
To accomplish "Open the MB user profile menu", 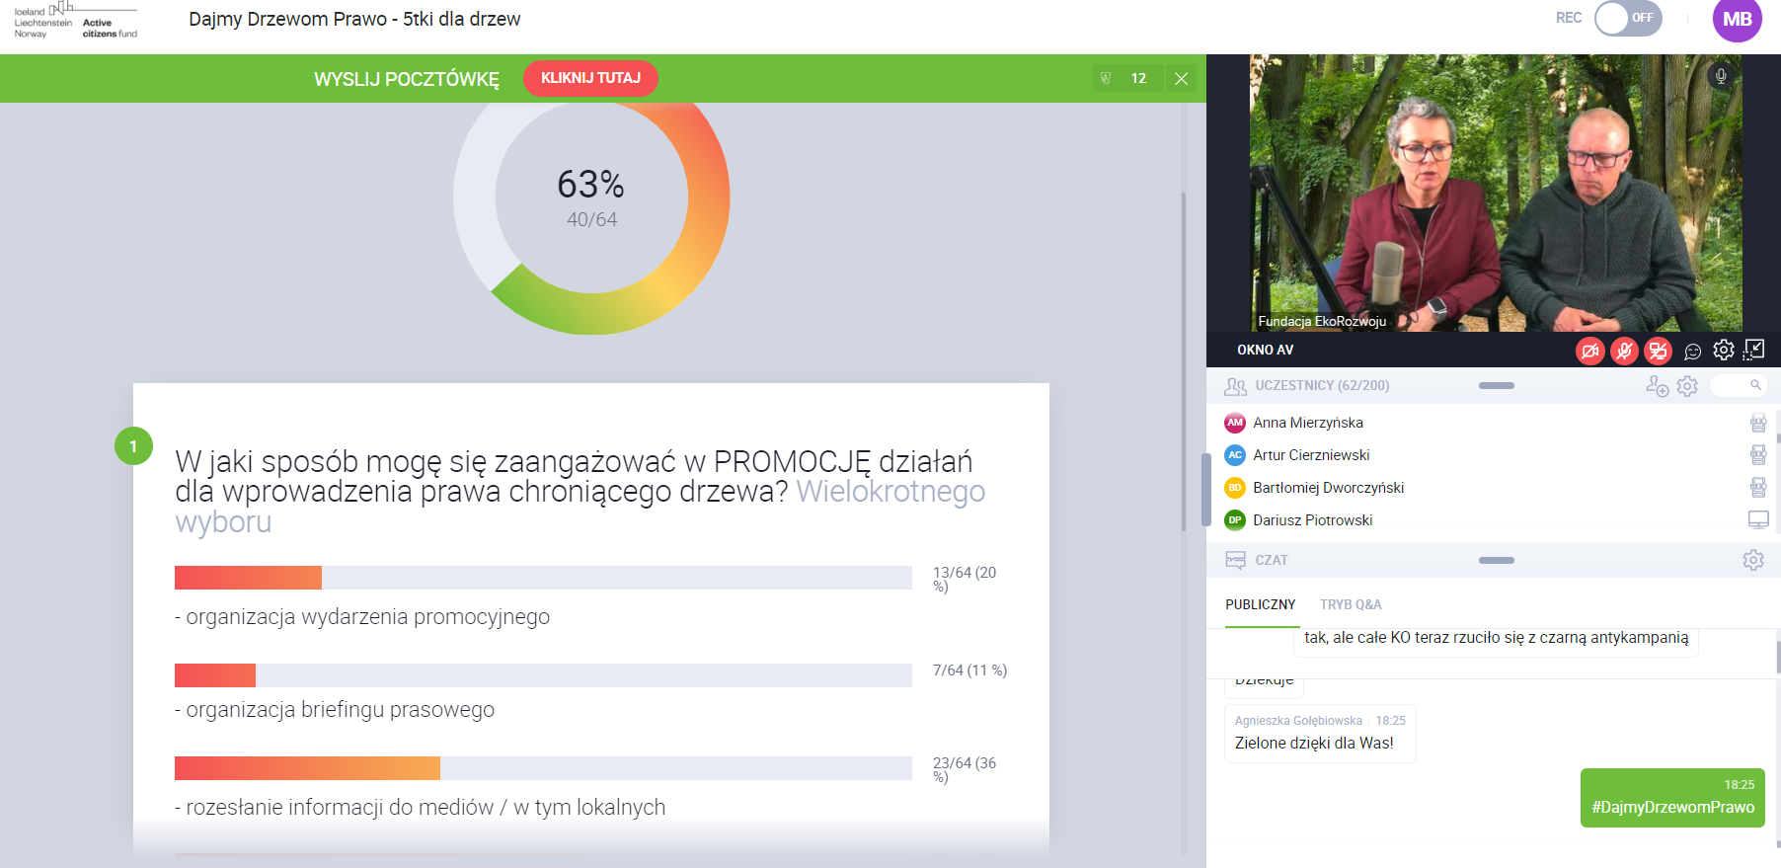I will click(x=1737, y=20).
